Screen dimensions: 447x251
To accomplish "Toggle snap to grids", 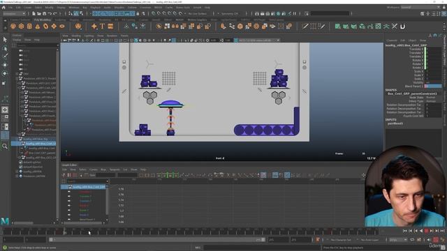I will (x=154, y=13).
